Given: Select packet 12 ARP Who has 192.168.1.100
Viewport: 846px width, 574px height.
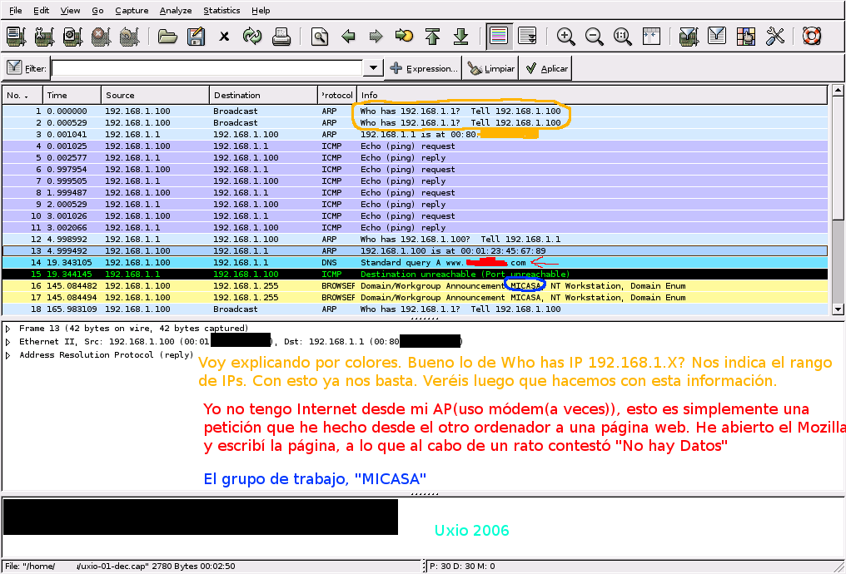Looking at the screenshot, I should coord(415,240).
